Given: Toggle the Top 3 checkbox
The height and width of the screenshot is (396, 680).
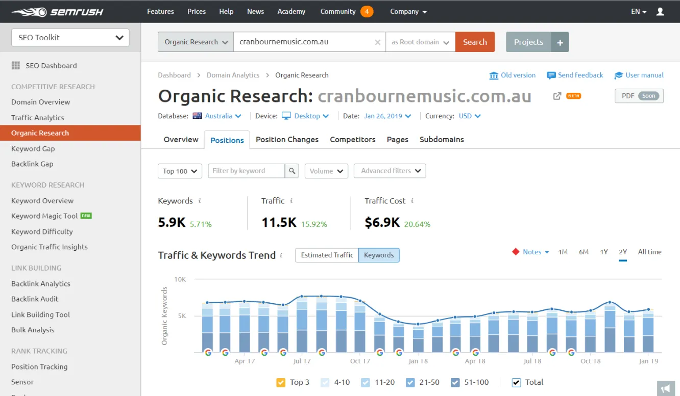Looking at the screenshot, I should 280,382.
